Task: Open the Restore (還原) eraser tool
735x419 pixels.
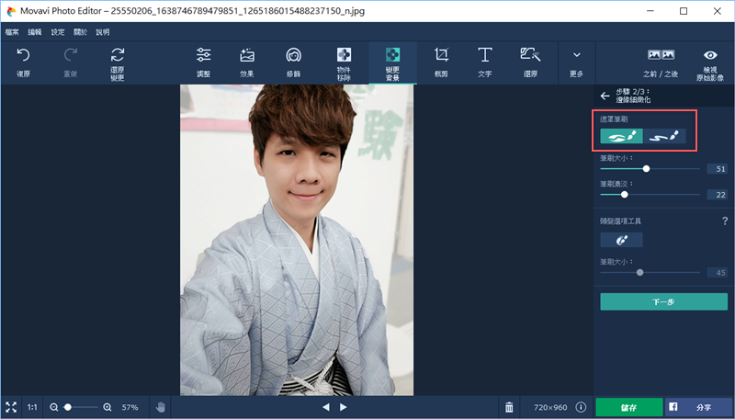Action: pos(530,55)
